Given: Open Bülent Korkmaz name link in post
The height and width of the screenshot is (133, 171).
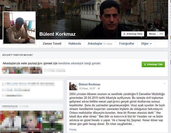Looking at the screenshot, I should (89, 84).
